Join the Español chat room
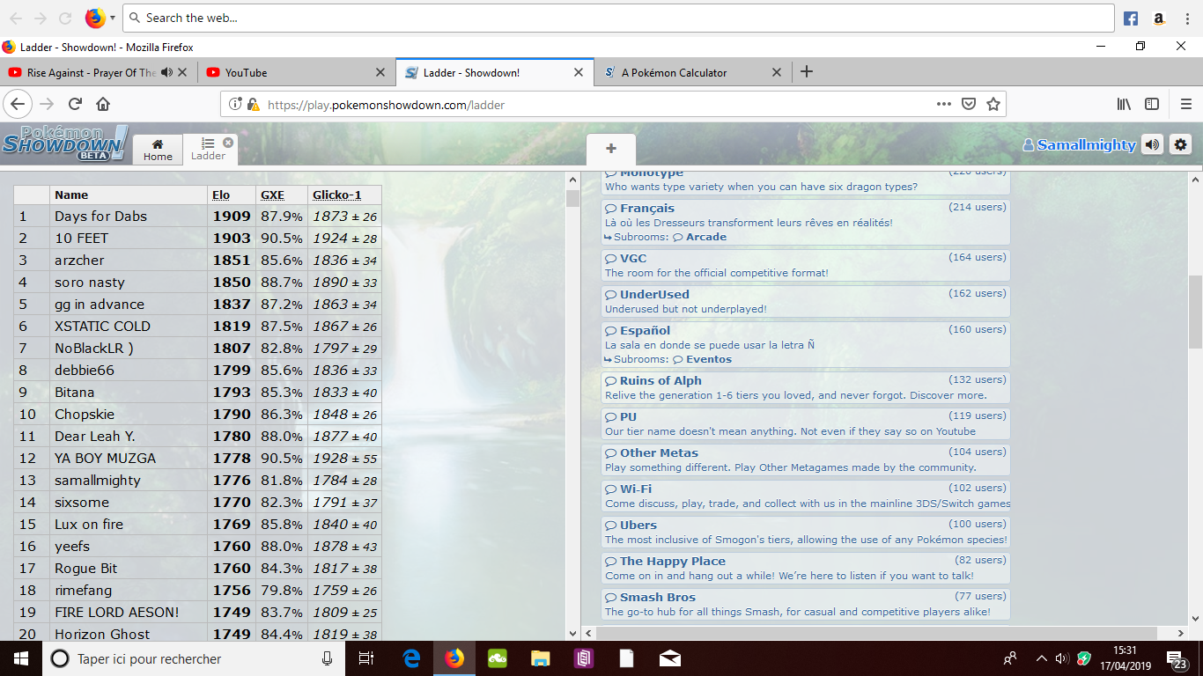This screenshot has width=1203, height=676. pos(806,344)
